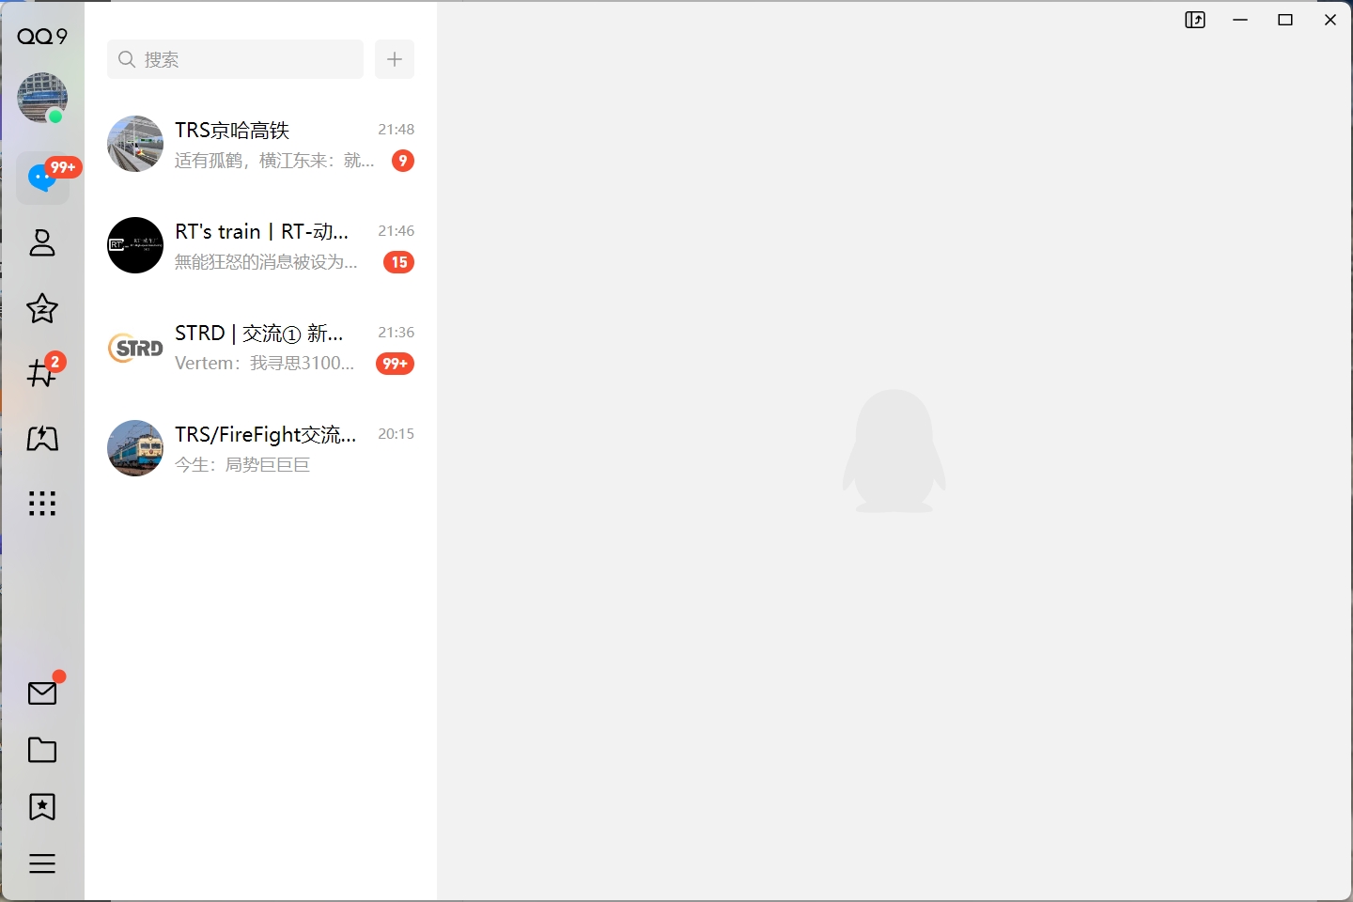Click the 21:46 timestamp
The image size is (1353, 902).
[x=396, y=231]
